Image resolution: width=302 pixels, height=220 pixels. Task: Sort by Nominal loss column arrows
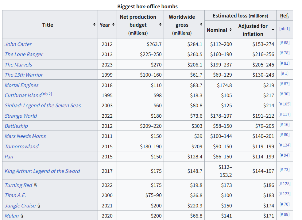(x=230, y=30)
